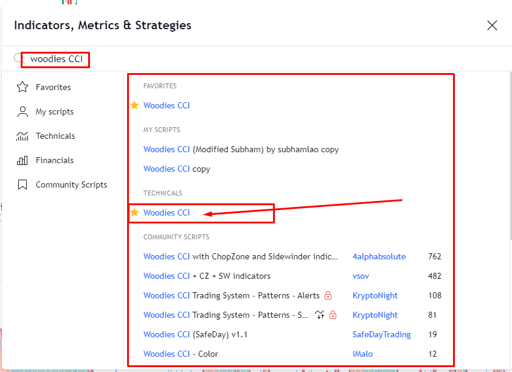Unfavorite Woodies CCI in the Favorites section
Image resolution: width=512 pixels, height=372 pixels.
click(134, 105)
